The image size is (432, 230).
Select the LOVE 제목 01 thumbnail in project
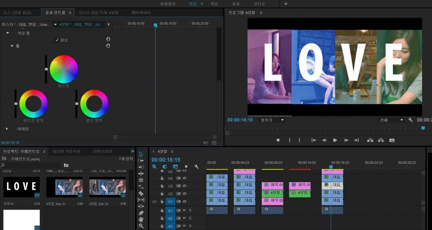(22, 187)
